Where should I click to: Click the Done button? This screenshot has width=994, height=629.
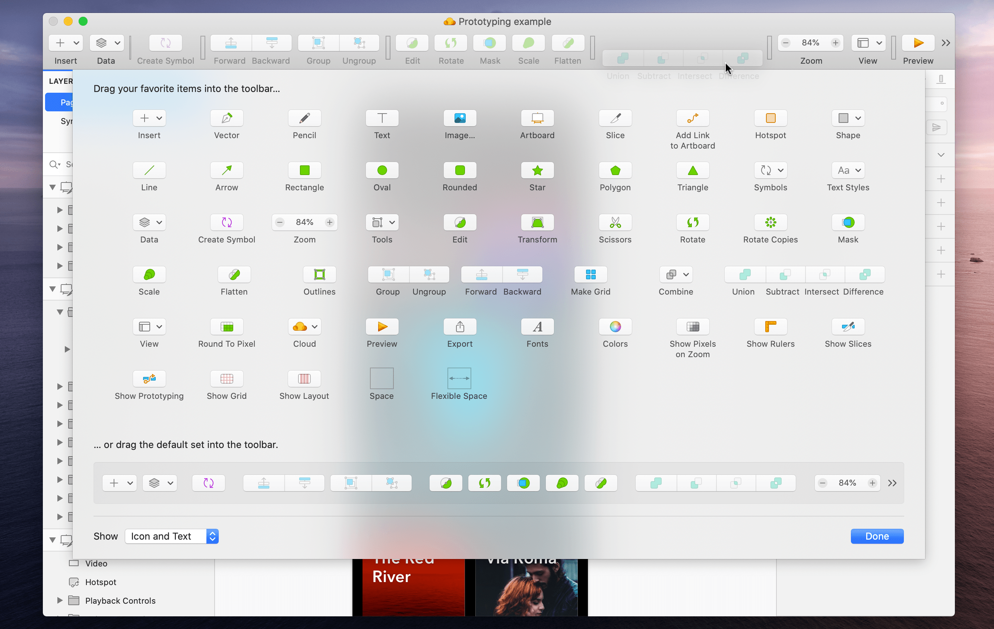point(876,536)
